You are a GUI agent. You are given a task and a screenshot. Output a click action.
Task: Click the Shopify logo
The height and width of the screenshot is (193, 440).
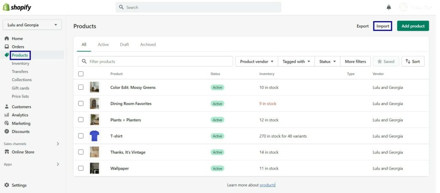[17, 7]
